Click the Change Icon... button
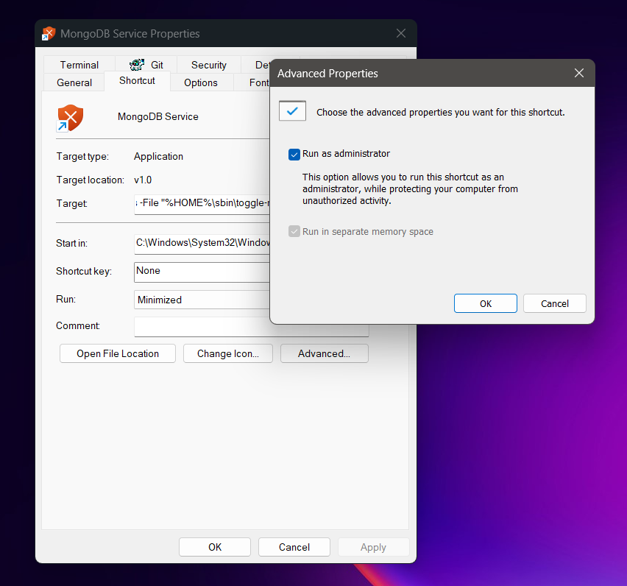 (x=228, y=353)
